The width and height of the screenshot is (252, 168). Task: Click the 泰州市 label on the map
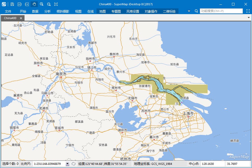coord(114,54)
